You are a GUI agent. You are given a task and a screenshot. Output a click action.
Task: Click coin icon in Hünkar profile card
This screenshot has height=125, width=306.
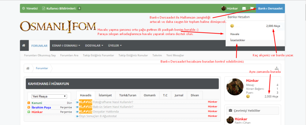(248, 96)
